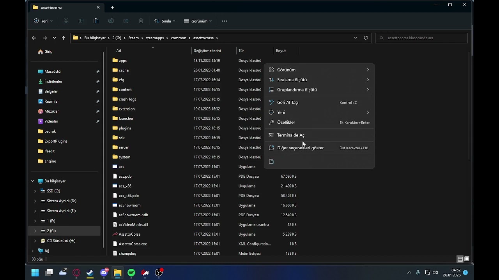Image resolution: width=499 pixels, height=280 pixels.
Task: Choose Geri Al Taşı in context menu
Action: pos(319,103)
